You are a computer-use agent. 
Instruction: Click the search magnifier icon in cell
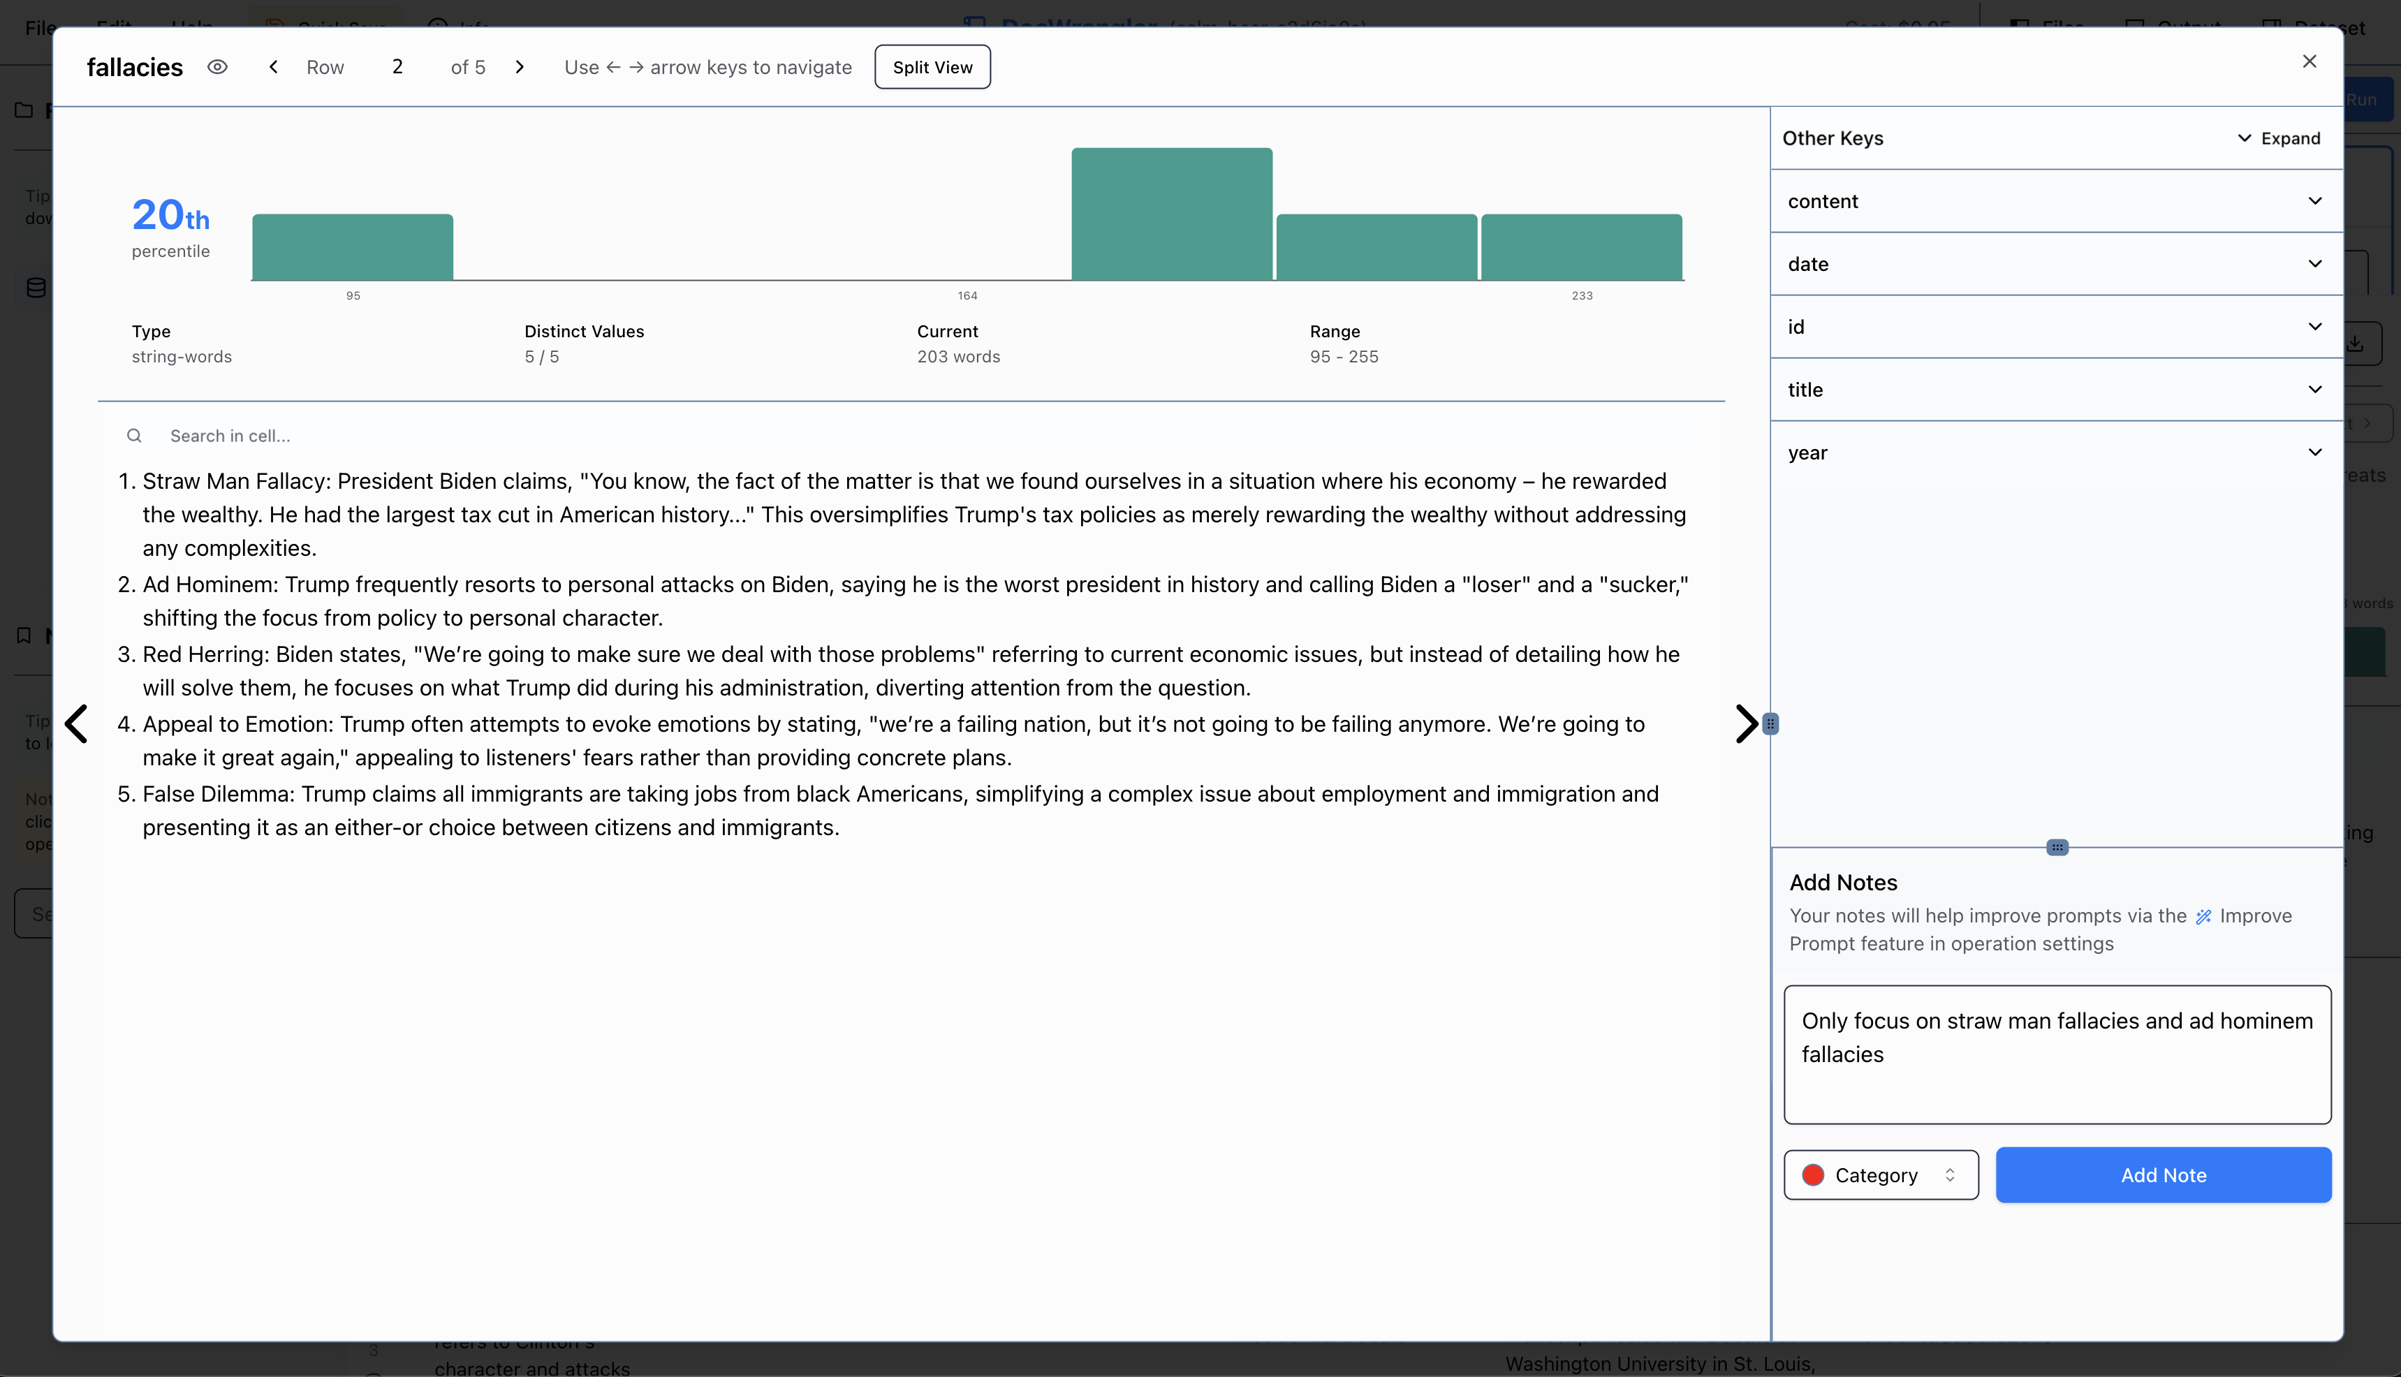tap(134, 436)
